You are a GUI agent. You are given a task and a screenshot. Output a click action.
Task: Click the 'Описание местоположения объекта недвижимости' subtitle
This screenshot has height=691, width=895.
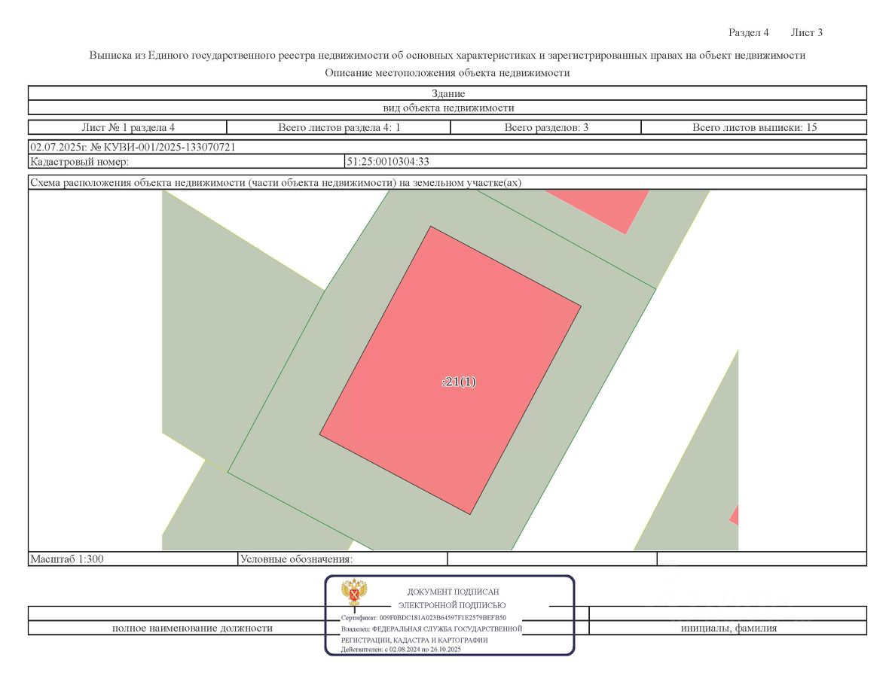click(447, 72)
